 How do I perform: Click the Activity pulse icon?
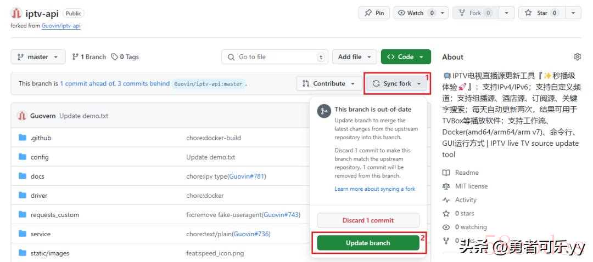446,200
